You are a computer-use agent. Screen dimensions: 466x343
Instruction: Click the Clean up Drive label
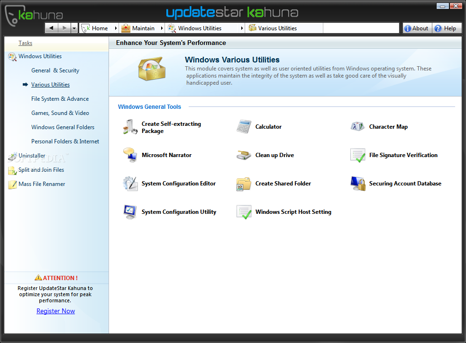274,155
